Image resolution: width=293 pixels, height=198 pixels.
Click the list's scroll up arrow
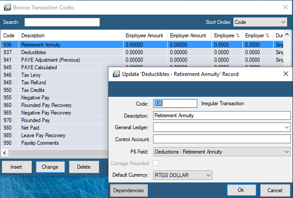[287, 34]
